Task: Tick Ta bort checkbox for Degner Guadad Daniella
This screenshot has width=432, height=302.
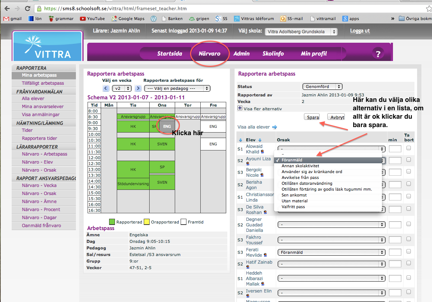Action: pyautogui.click(x=409, y=224)
